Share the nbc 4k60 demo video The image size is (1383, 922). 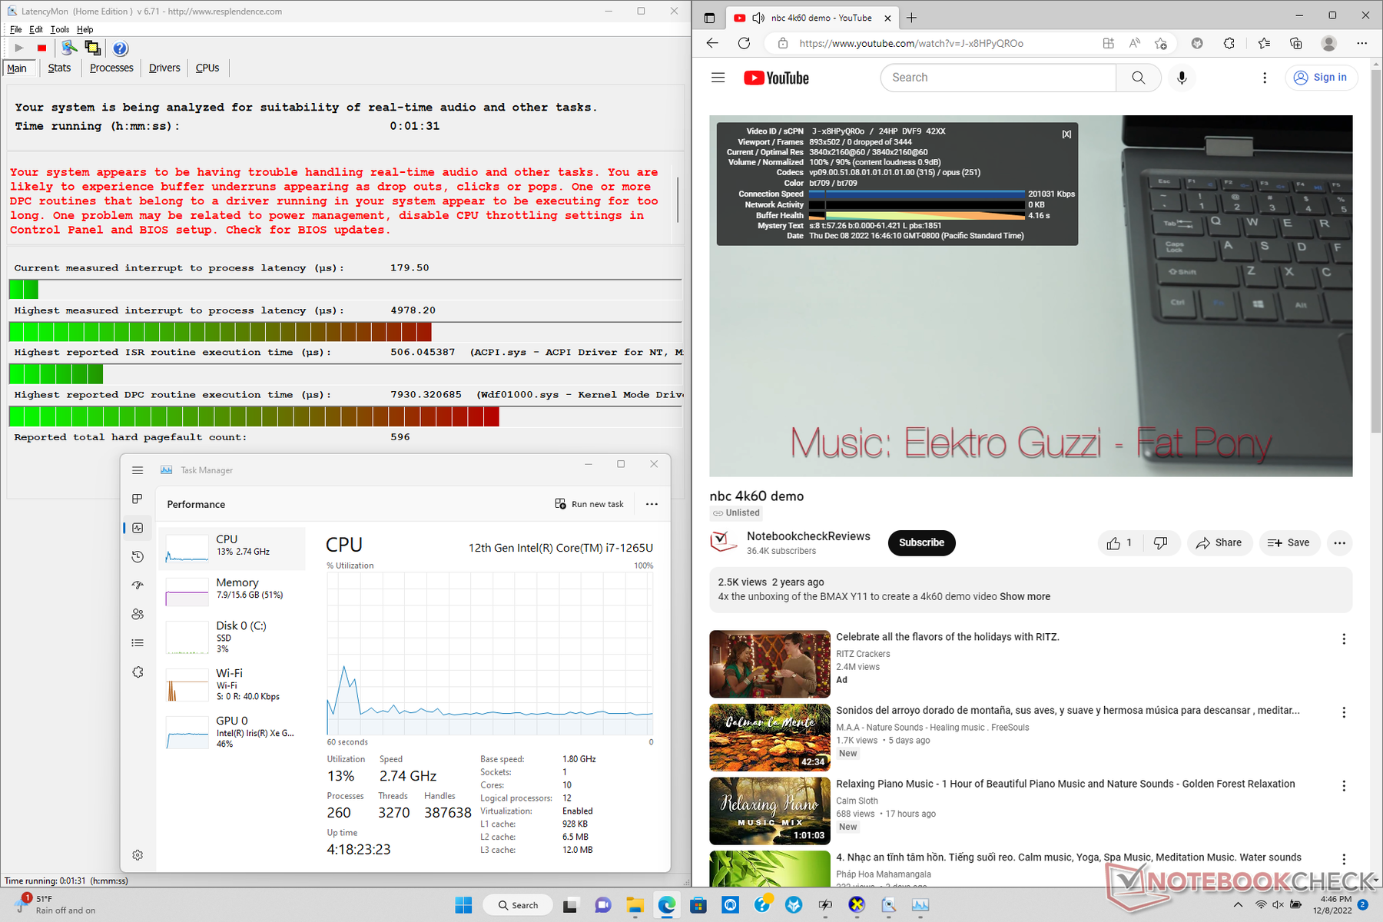[x=1219, y=542]
